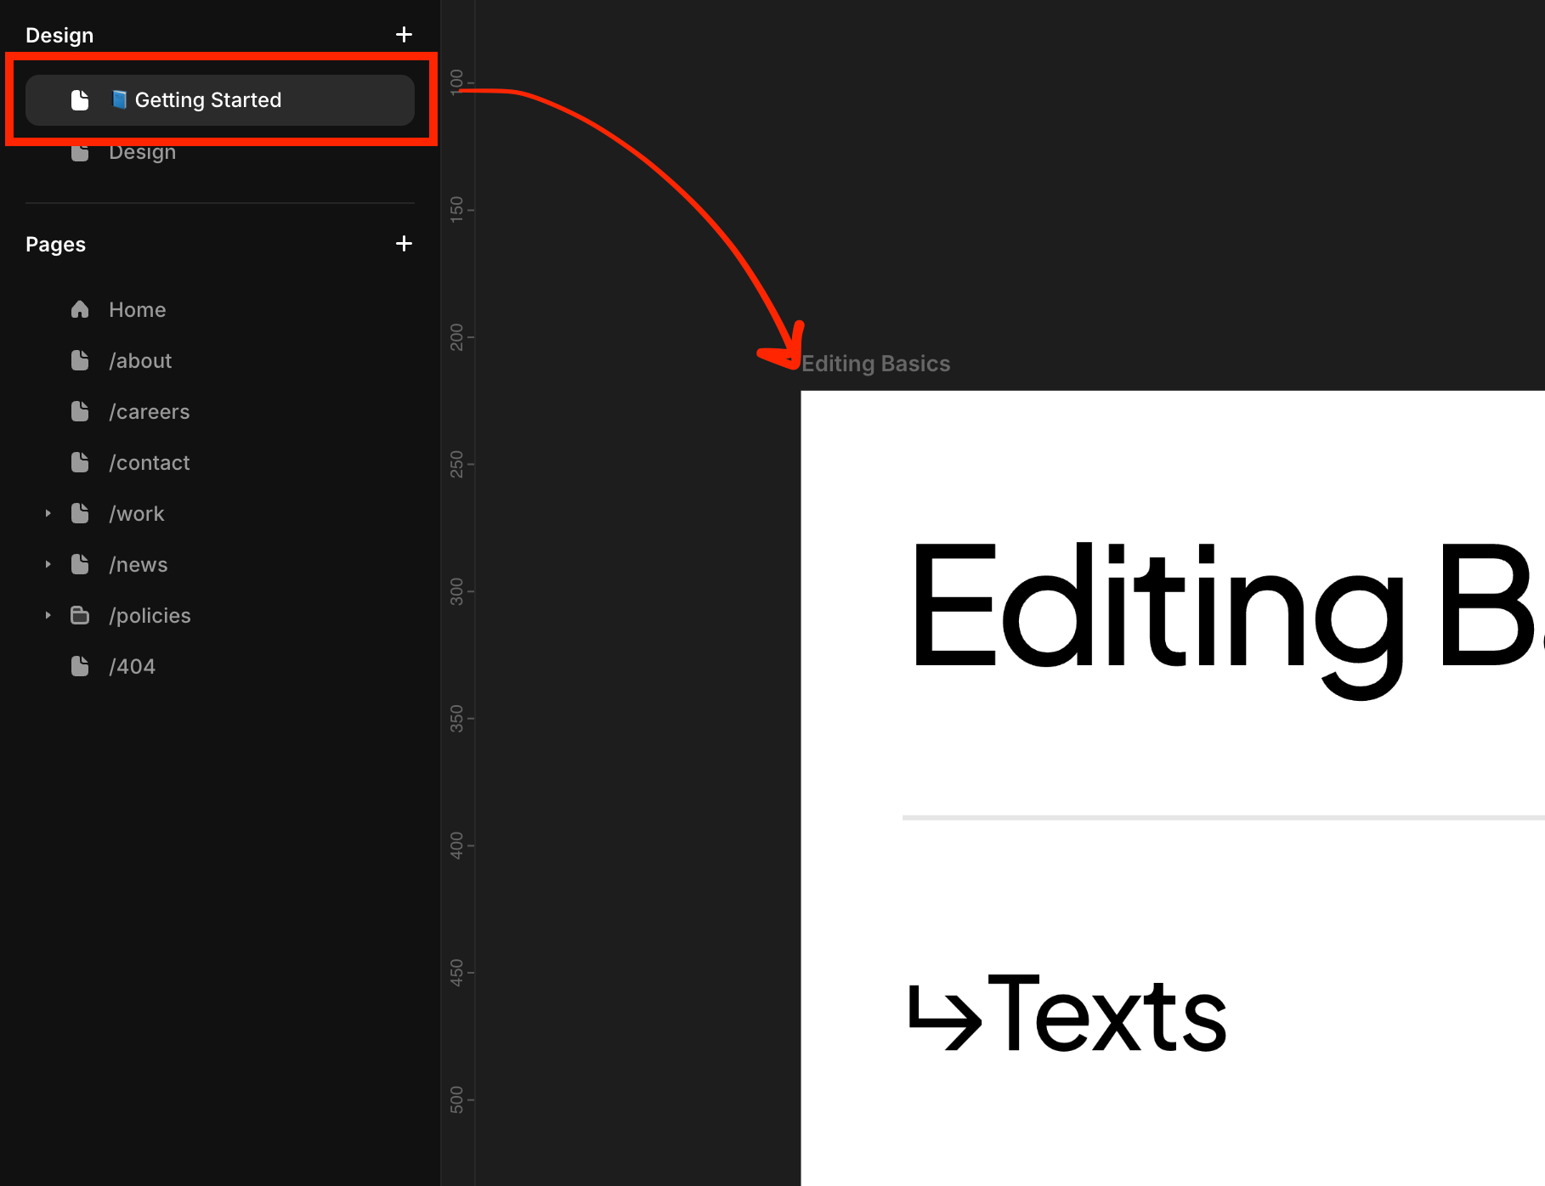Click the Home page house icon

coord(80,309)
